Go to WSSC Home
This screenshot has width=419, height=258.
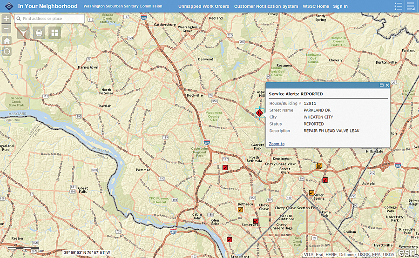tap(316, 6)
